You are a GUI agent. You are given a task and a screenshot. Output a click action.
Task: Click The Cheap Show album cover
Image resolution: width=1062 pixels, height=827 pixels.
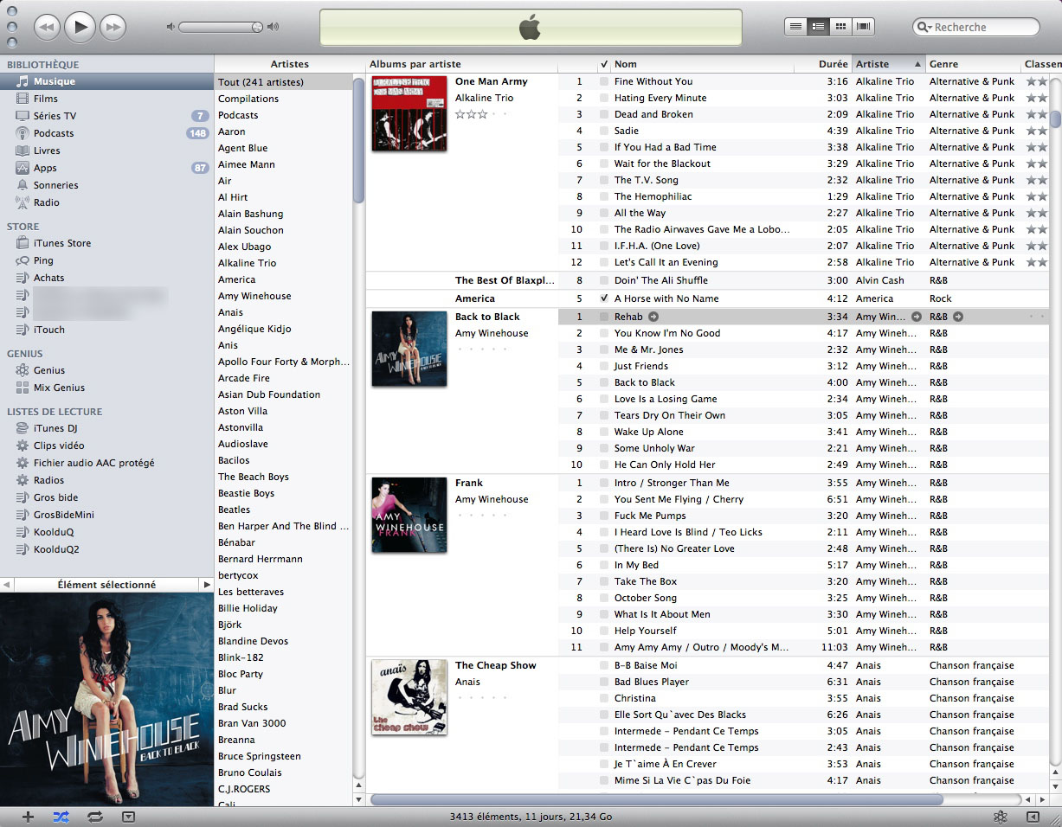[x=409, y=697]
